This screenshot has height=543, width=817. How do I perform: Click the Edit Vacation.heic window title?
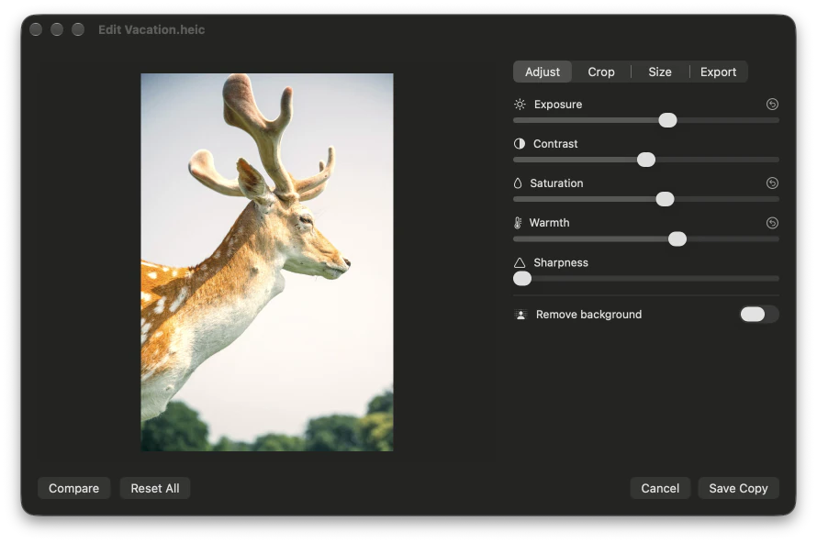[x=151, y=29]
